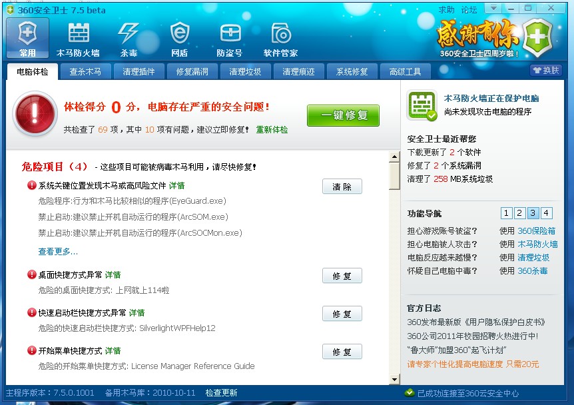Click 修复 button for 开始菜单快捷方式

click(342, 352)
